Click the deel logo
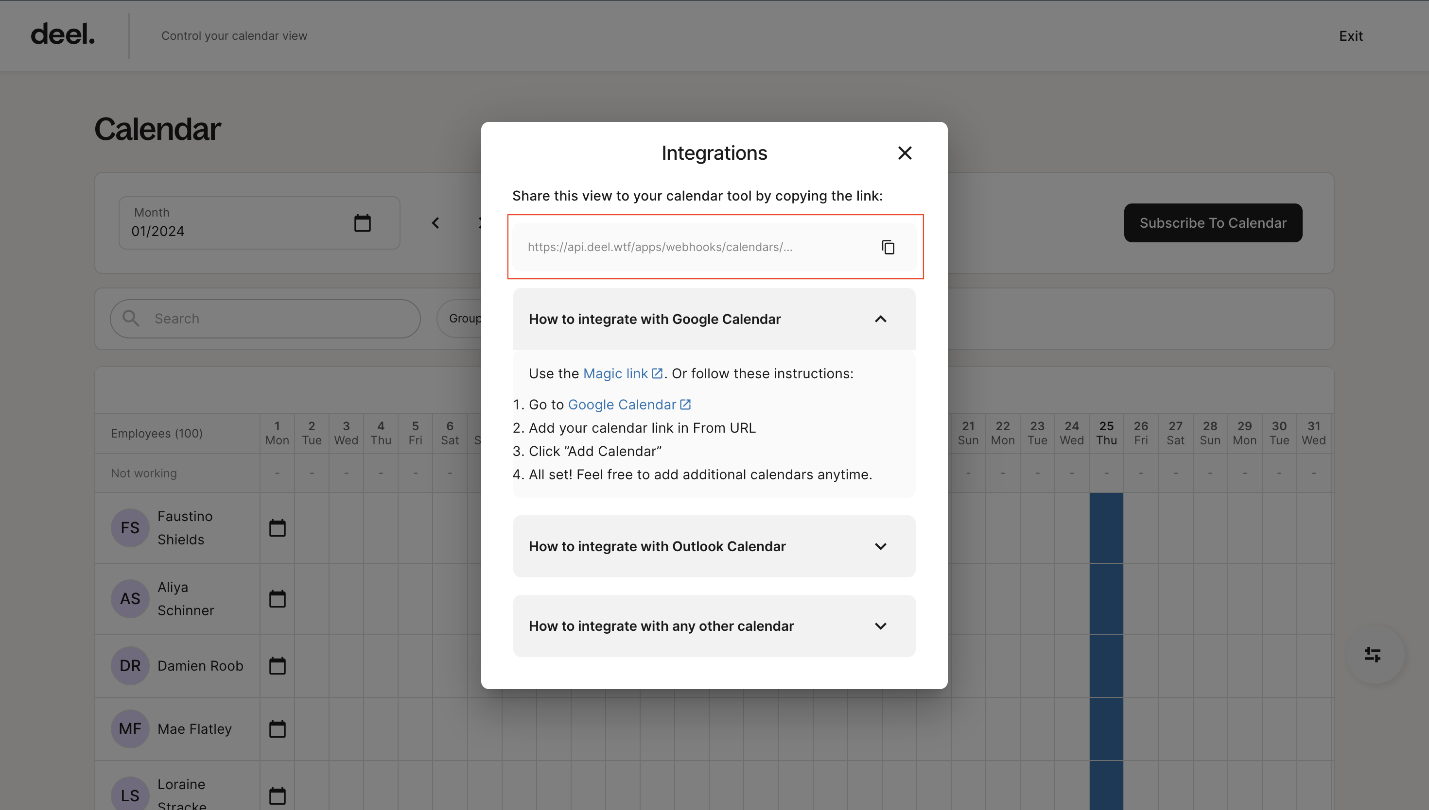This screenshot has height=810, width=1429. pyautogui.click(x=62, y=34)
